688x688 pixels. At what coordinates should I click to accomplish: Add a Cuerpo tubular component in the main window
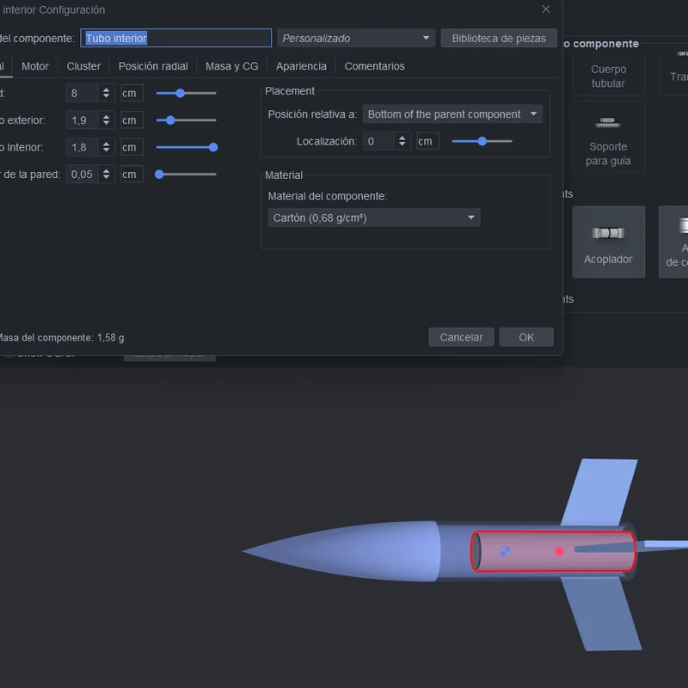tap(608, 72)
